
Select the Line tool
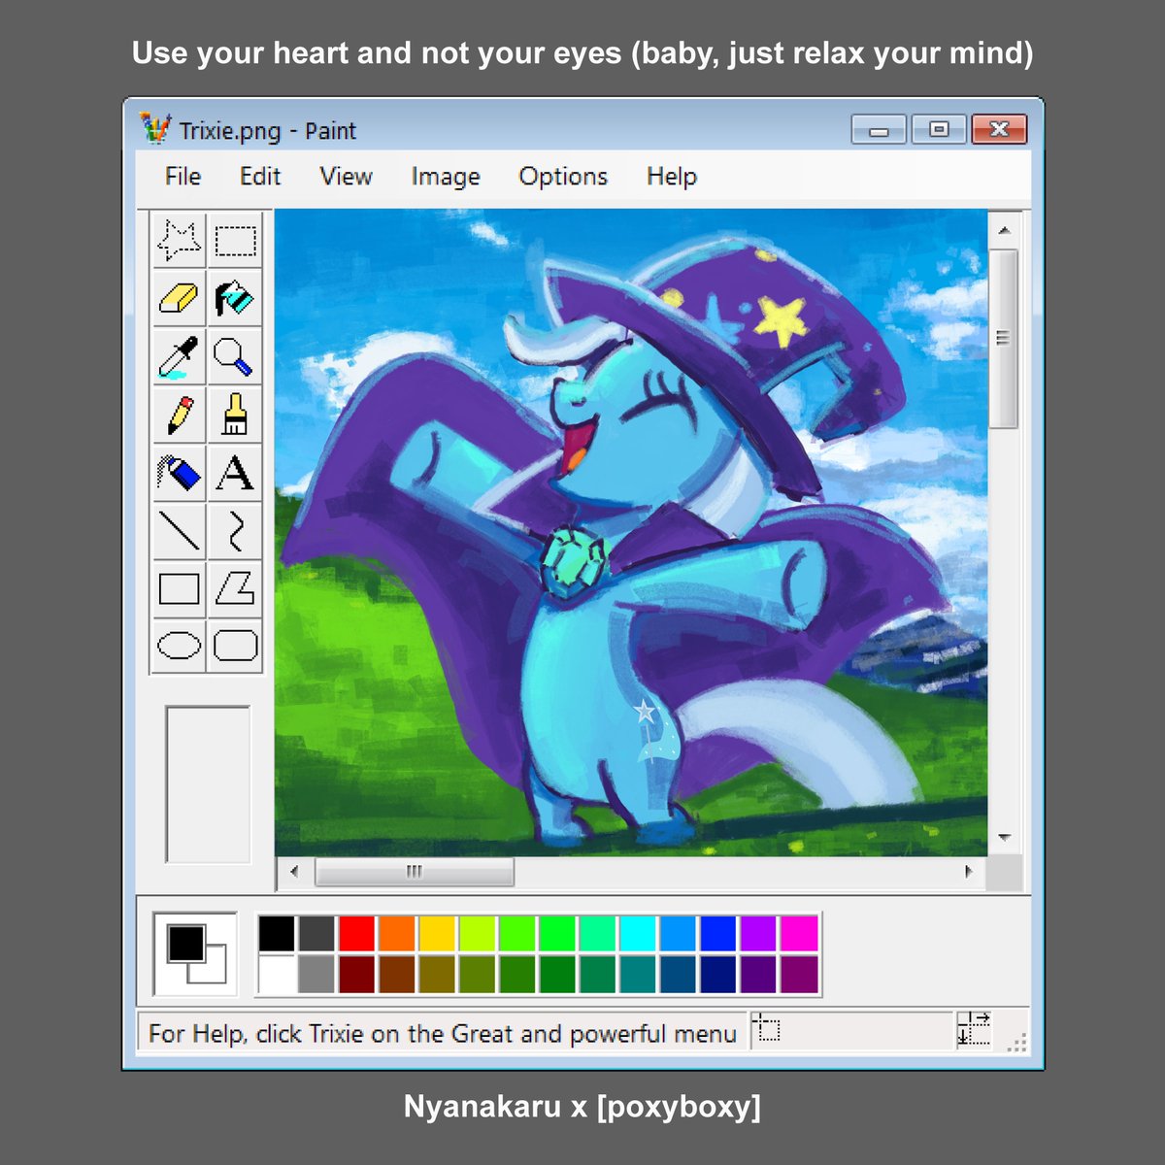pos(179,530)
